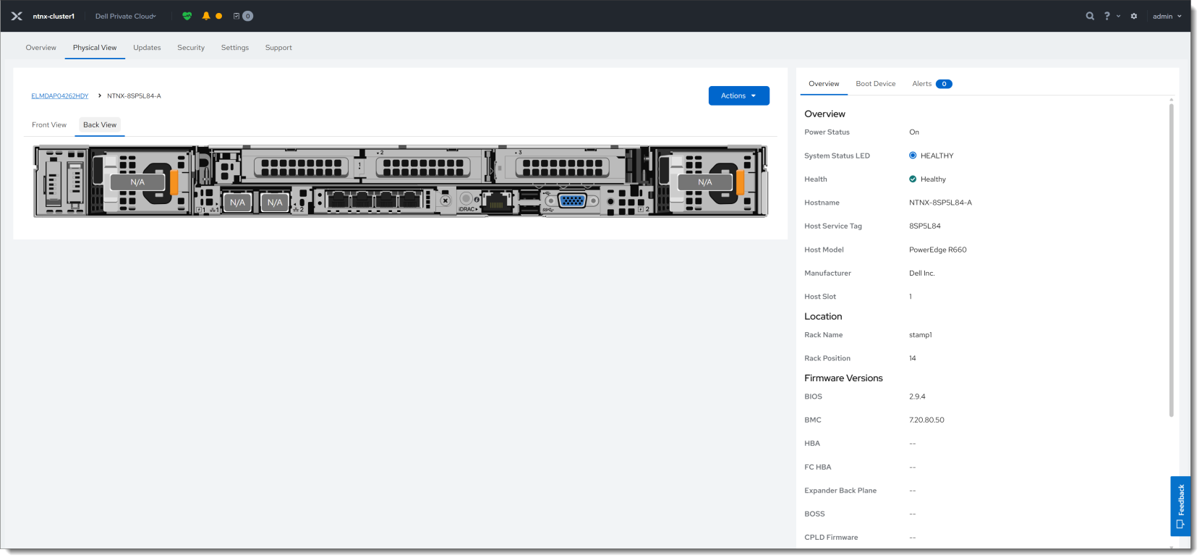The image size is (1202, 560).
Task: Click the blue VGA port on chassis
Action: coord(572,201)
